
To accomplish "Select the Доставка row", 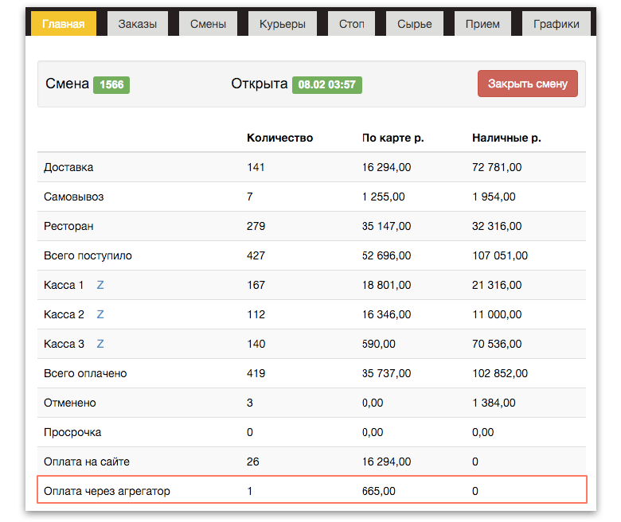I will (x=311, y=167).
